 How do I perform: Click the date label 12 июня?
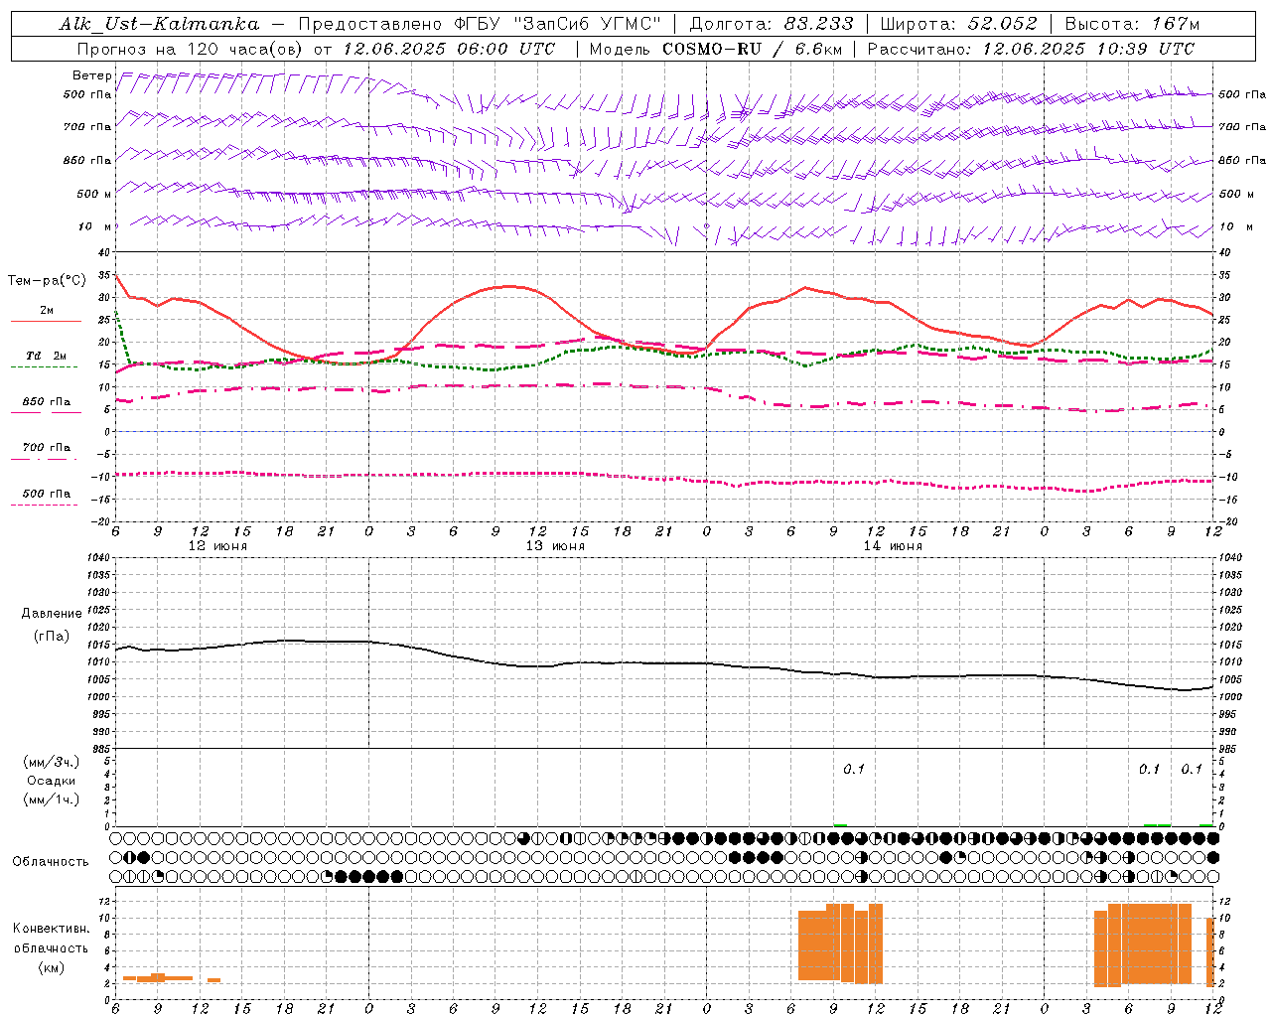217,546
